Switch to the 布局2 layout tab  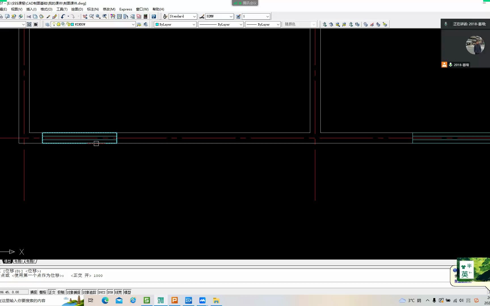(30, 261)
